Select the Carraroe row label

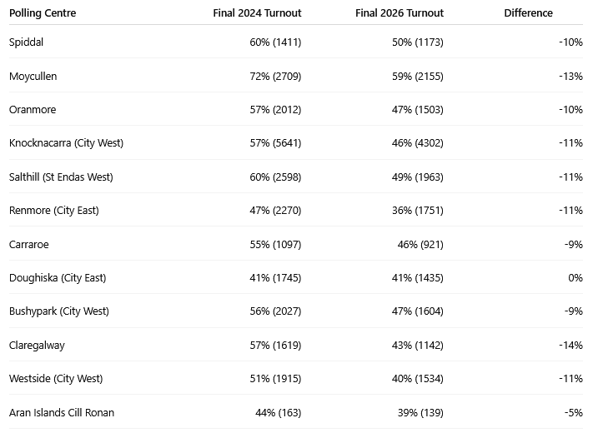(x=29, y=245)
